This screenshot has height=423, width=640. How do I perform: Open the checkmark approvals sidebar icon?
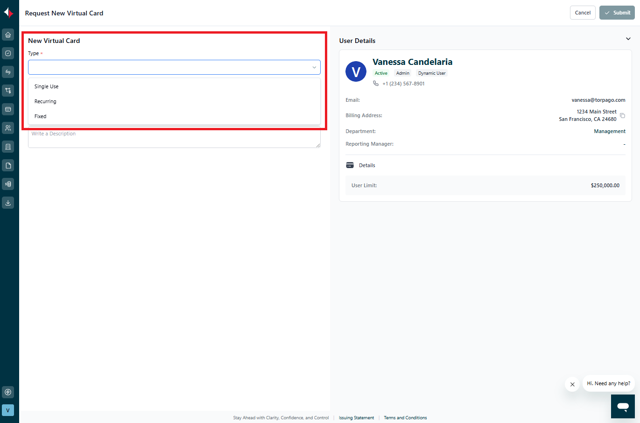(8, 53)
